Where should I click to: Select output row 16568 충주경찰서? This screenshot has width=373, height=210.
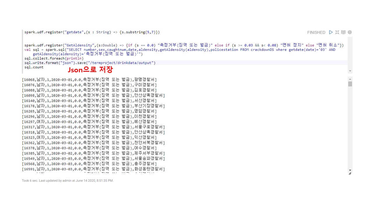pyautogui.click(x=89, y=164)
